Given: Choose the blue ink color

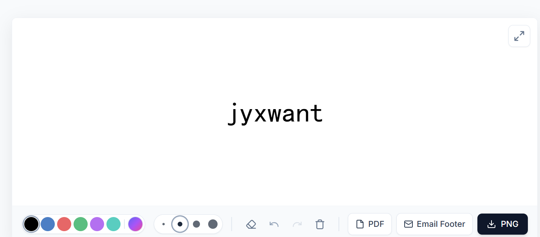Looking at the screenshot, I should pyautogui.click(x=48, y=224).
